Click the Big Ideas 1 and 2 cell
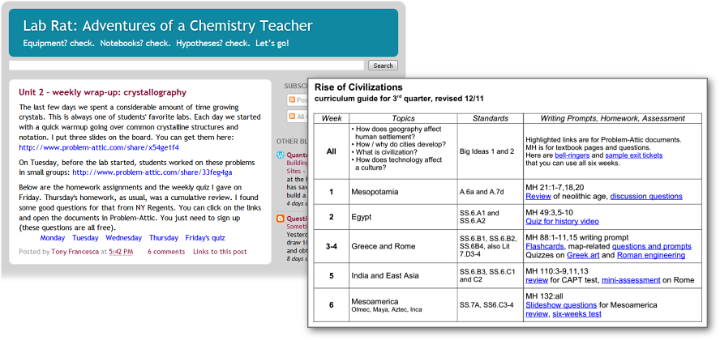720x340 pixels. 491,151
